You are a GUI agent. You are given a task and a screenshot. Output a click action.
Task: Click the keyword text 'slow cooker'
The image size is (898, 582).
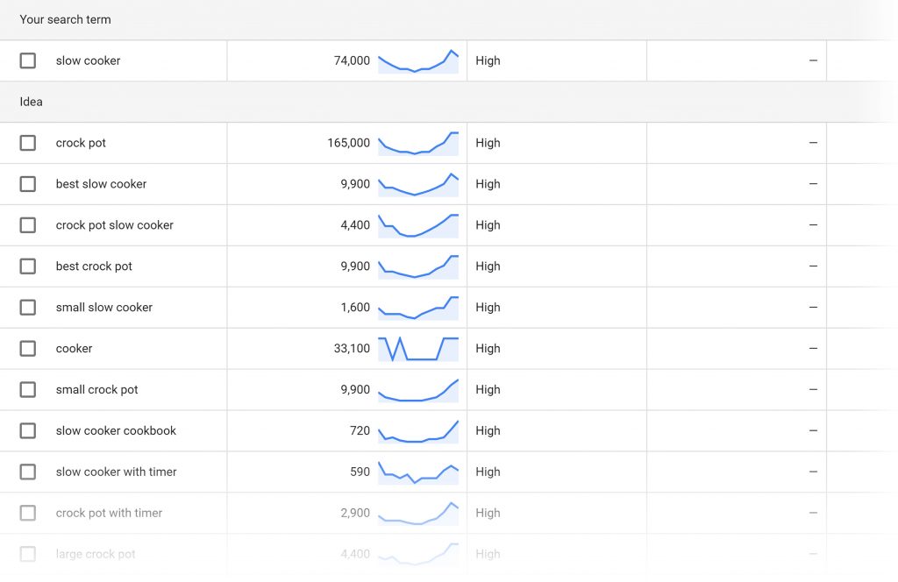point(89,60)
